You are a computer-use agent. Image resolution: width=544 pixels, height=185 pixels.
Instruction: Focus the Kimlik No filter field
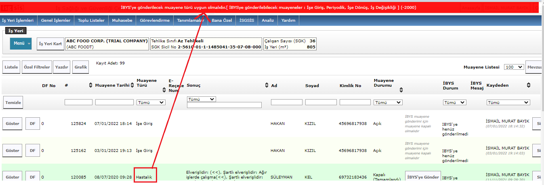[x=355, y=102]
